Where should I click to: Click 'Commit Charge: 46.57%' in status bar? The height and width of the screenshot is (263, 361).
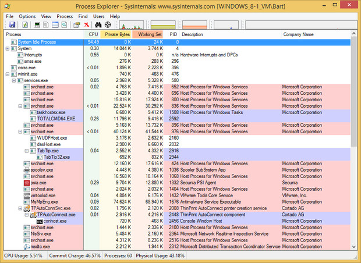click(75, 255)
